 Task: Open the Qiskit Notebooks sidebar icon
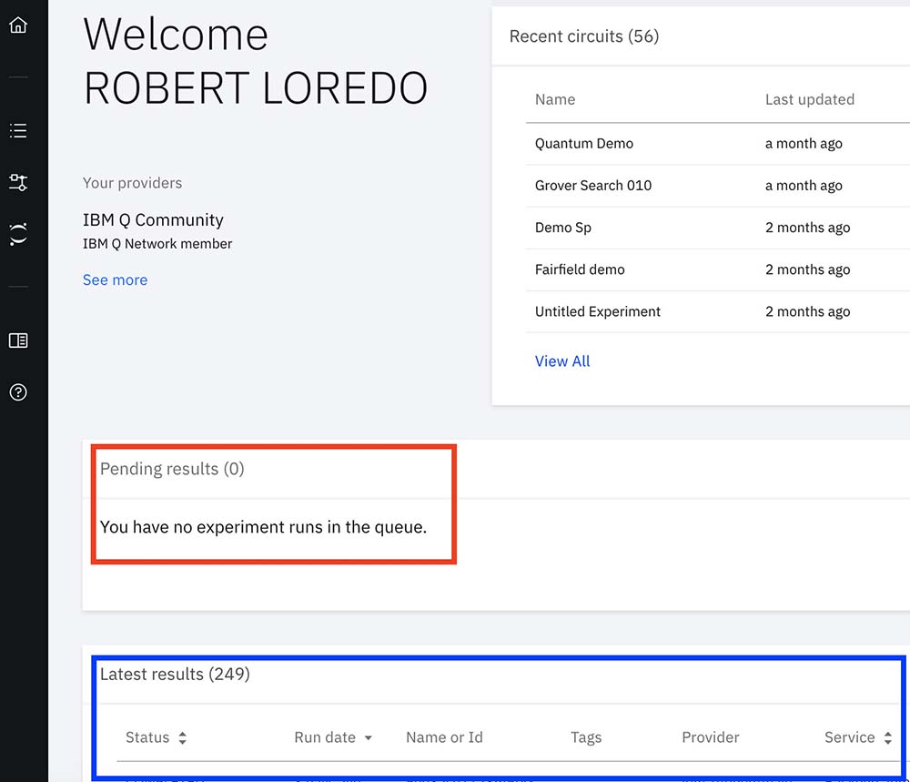tap(18, 233)
